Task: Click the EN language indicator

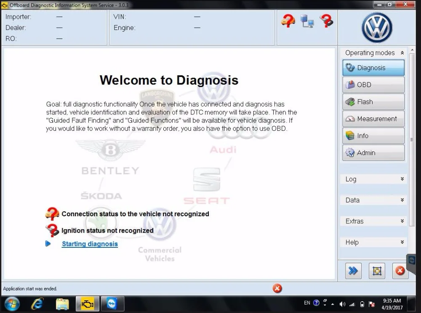Action: 307,303
